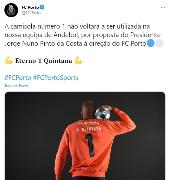
Task: Click the bold Eterno 1 Quintana text
Action: (44, 61)
